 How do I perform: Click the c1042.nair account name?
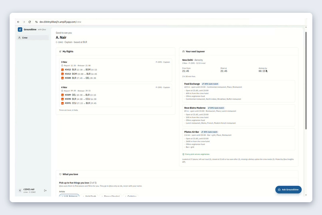pyautogui.click(x=29, y=189)
